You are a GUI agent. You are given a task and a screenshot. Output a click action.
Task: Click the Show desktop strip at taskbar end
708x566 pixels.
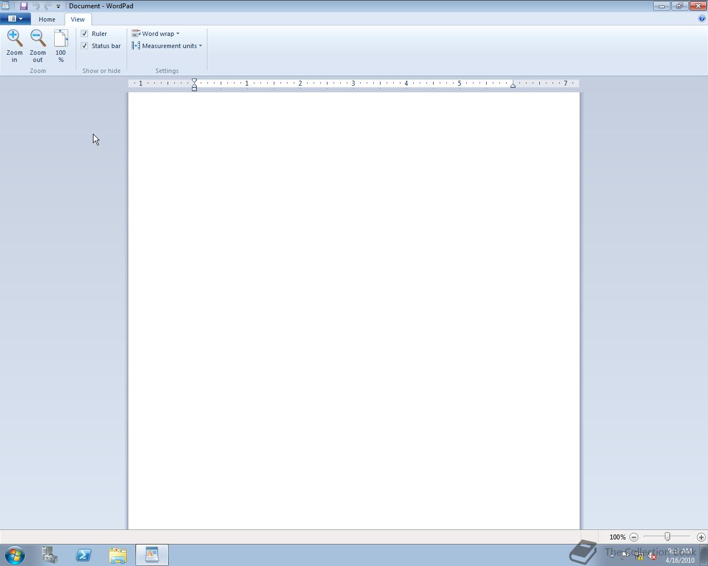704,555
